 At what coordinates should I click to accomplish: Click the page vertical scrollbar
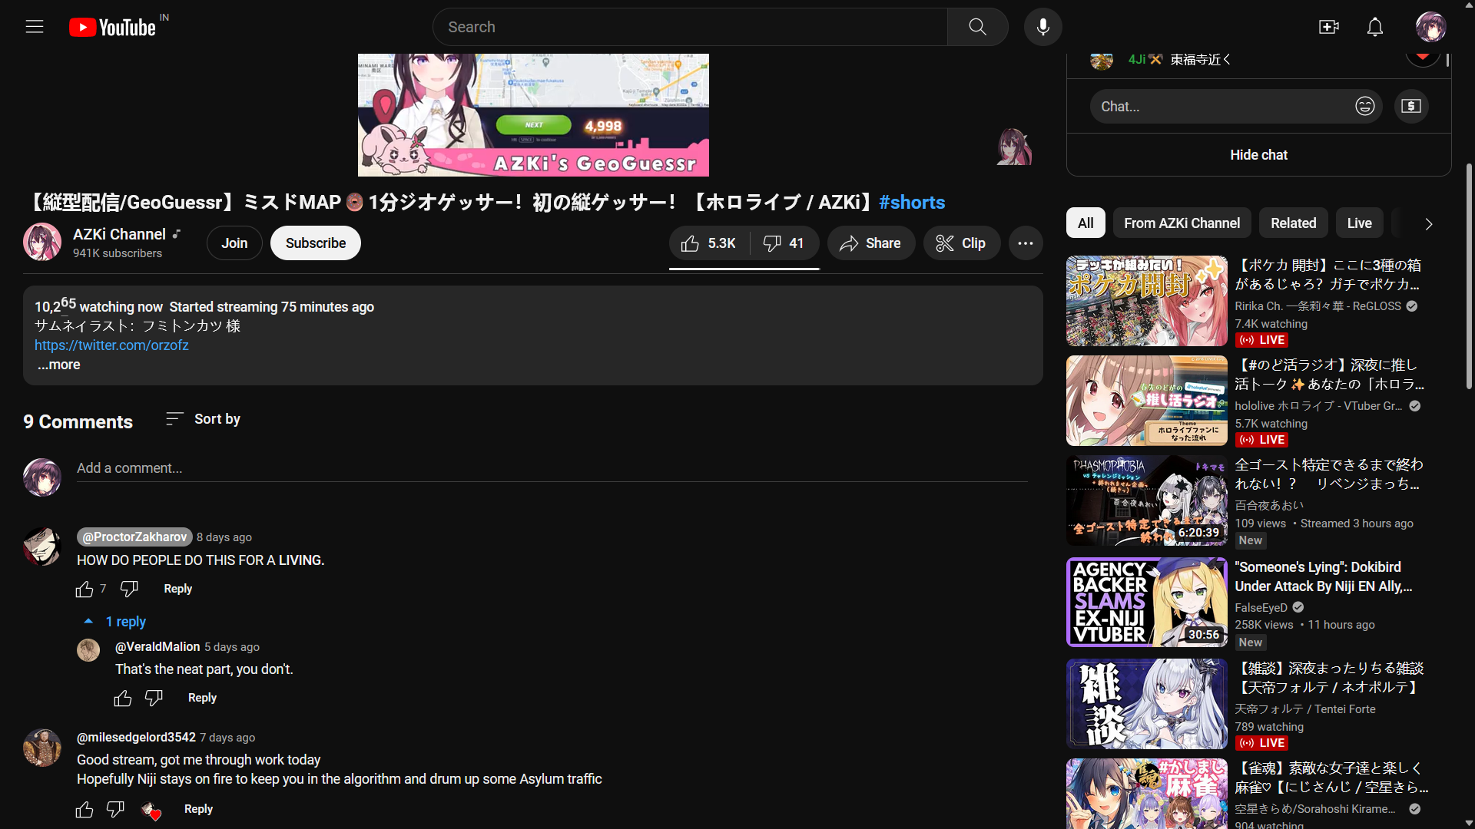point(1469,276)
